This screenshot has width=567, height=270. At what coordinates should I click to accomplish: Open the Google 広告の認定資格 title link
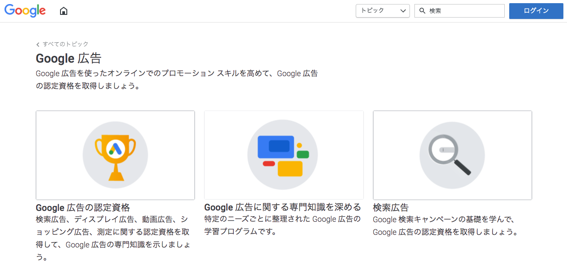pyautogui.click(x=83, y=207)
